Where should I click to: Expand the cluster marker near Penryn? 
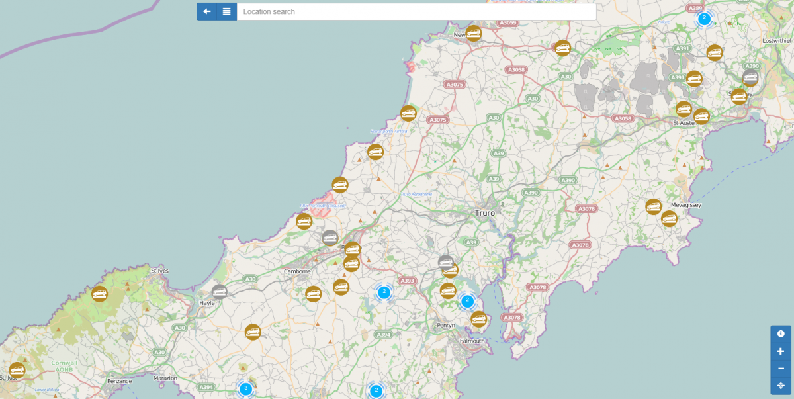pyautogui.click(x=467, y=301)
